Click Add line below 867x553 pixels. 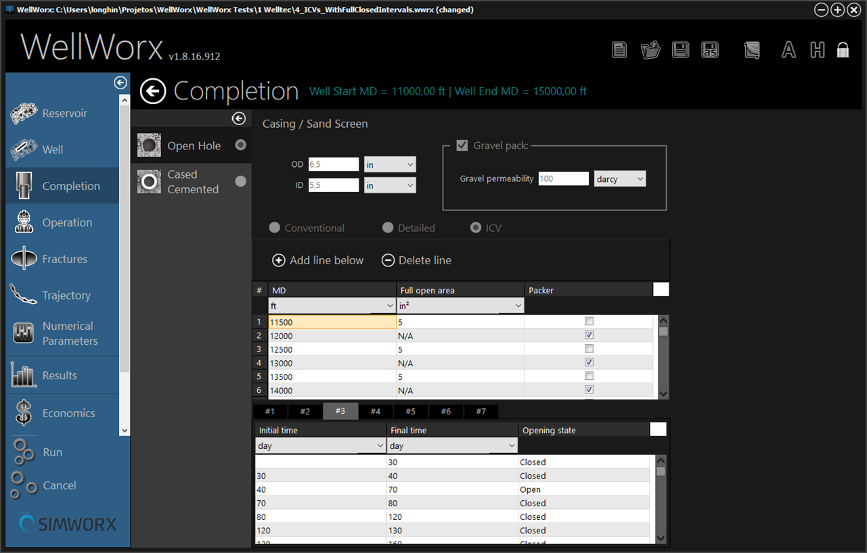point(318,260)
